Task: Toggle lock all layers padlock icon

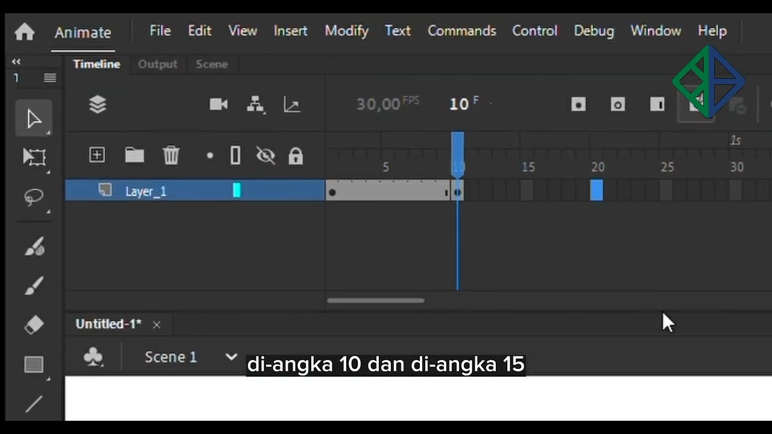Action: pos(296,156)
